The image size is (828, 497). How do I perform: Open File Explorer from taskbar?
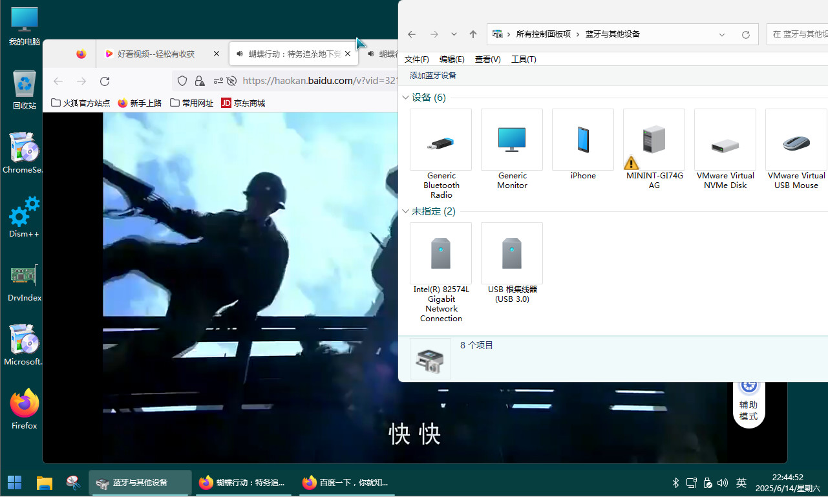pos(44,482)
